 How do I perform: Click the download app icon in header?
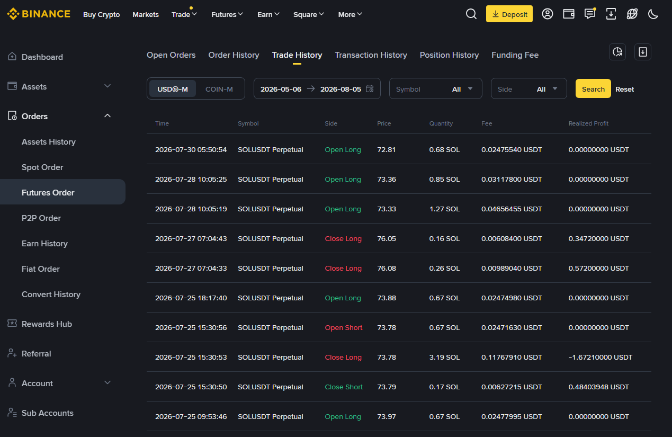pos(611,14)
